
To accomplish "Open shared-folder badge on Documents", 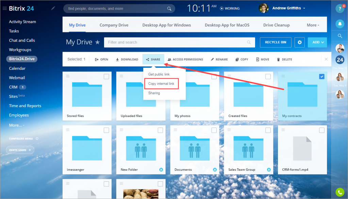I will click(x=215, y=170).
